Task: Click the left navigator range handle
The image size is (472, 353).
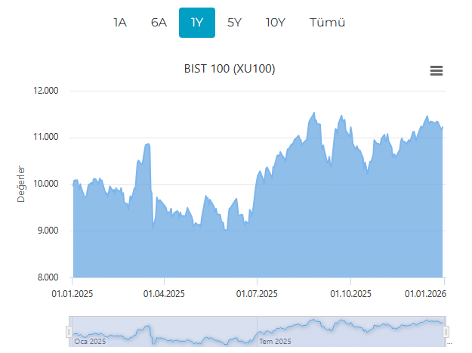Action: click(69, 331)
